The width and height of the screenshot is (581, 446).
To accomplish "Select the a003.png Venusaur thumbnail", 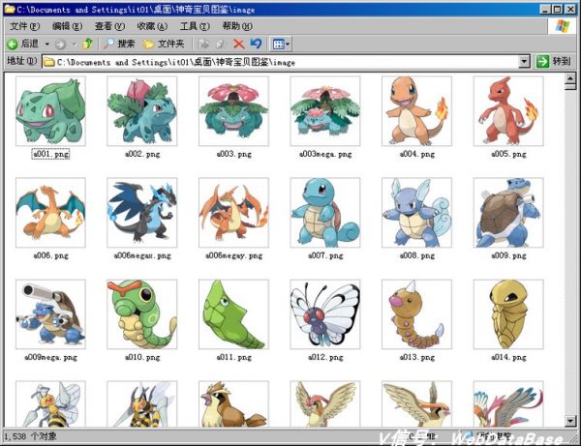I will 233,111.
